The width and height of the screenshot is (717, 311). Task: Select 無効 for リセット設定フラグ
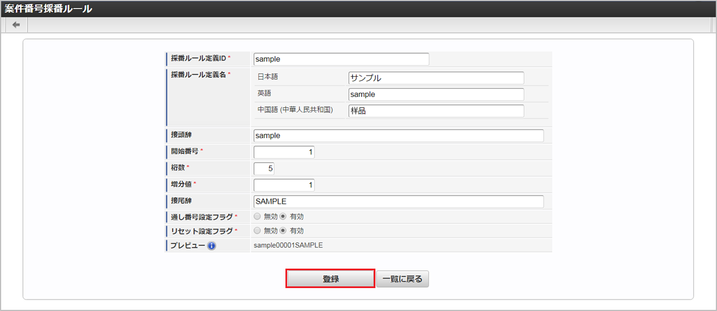point(257,231)
